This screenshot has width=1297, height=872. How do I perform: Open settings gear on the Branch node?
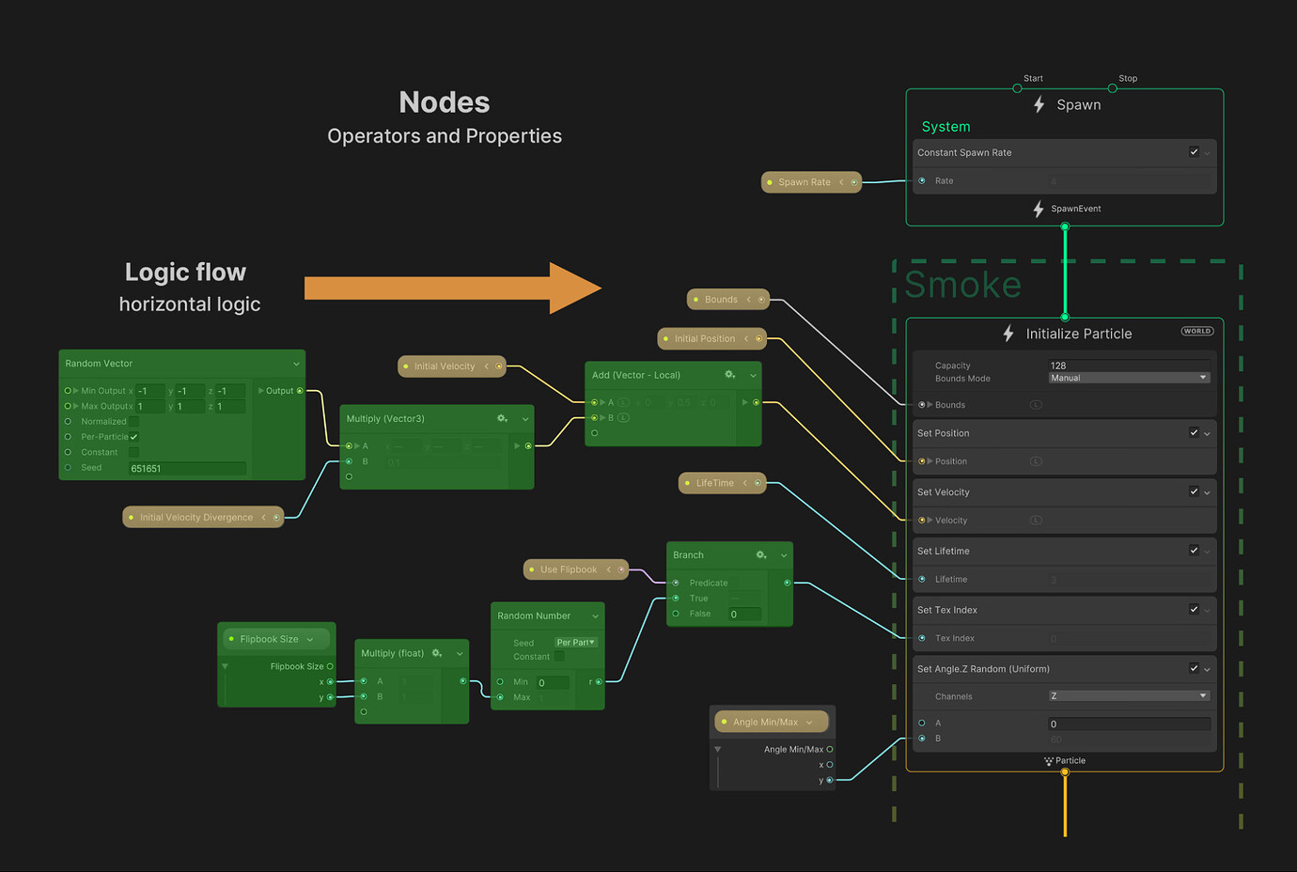pyautogui.click(x=759, y=554)
